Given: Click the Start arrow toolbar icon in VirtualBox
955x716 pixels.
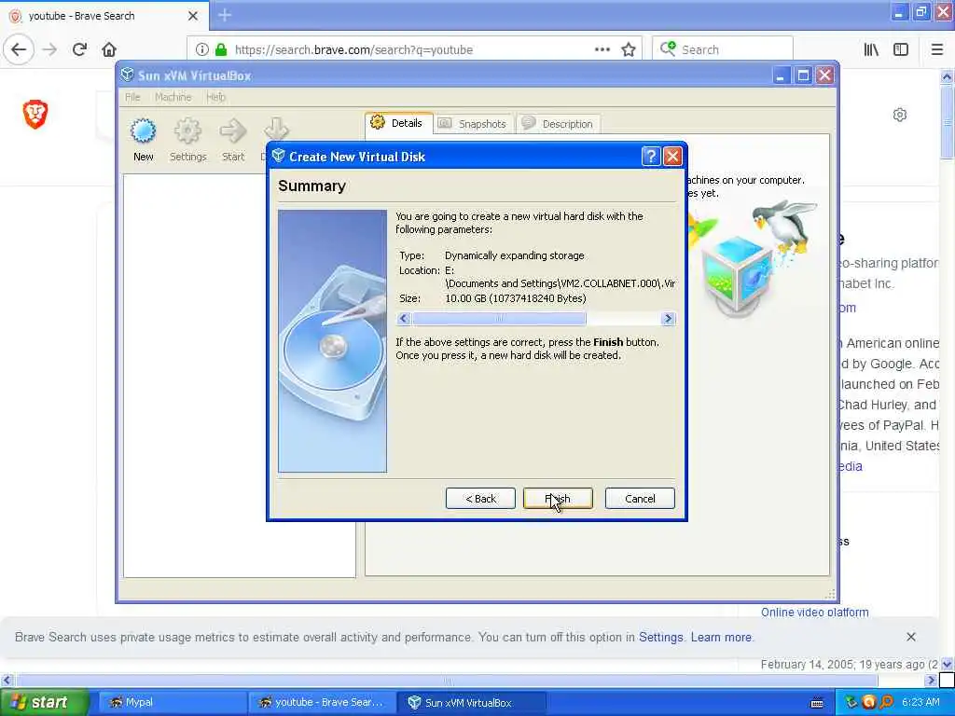Looking at the screenshot, I should point(232,141).
